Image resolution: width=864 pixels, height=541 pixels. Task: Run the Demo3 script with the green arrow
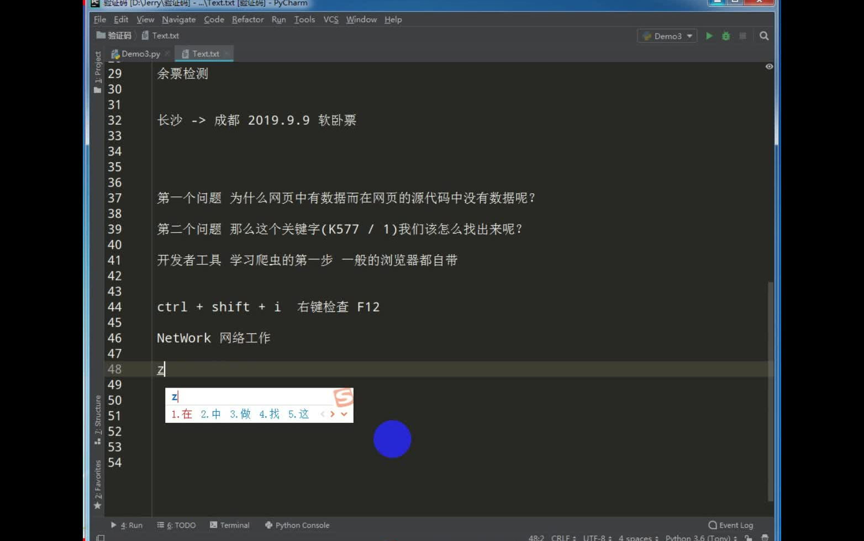(x=709, y=36)
